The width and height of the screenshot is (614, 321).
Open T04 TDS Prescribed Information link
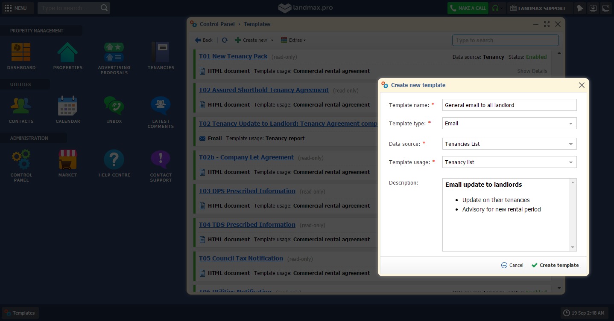point(247,225)
